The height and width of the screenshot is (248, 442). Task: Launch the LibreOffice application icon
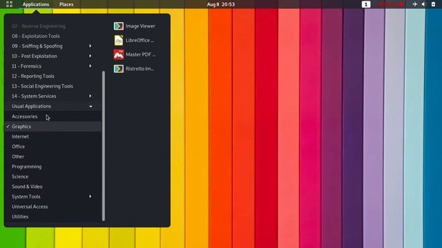tap(119, 40)
